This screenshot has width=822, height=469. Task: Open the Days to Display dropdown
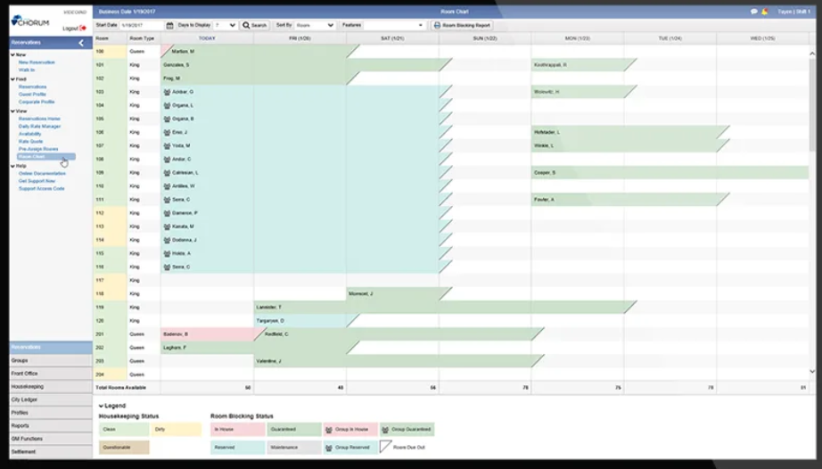pyautogui.click(x=226, y=25)
